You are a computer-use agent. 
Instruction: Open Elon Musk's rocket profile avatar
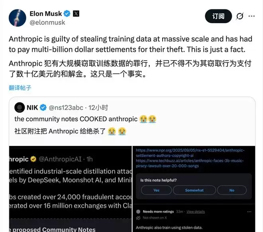18,18
